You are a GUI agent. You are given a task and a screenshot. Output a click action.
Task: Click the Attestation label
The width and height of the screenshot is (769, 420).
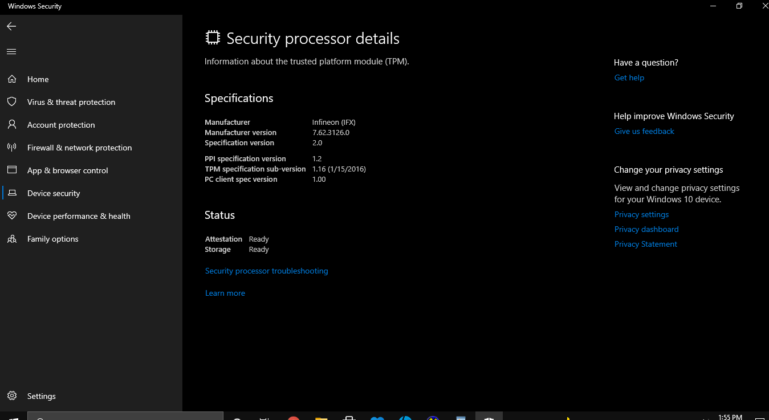click(x=223, y=239)
